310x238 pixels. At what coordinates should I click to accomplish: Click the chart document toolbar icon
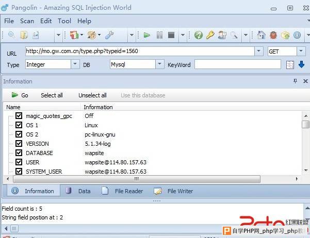click(36, 35)
